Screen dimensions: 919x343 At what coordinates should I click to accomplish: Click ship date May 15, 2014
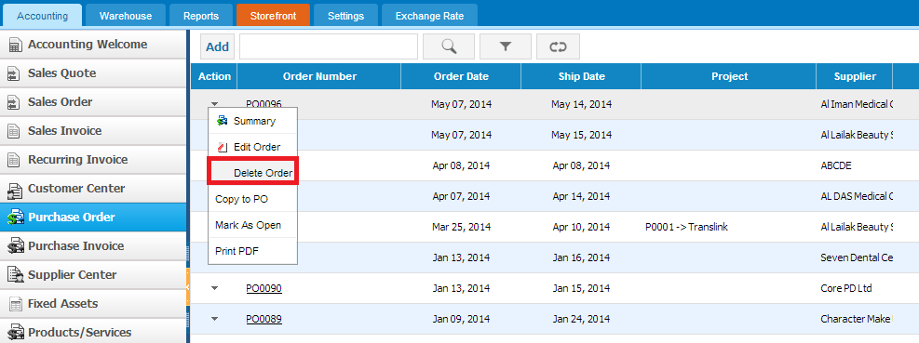click(x=581, y=135)
